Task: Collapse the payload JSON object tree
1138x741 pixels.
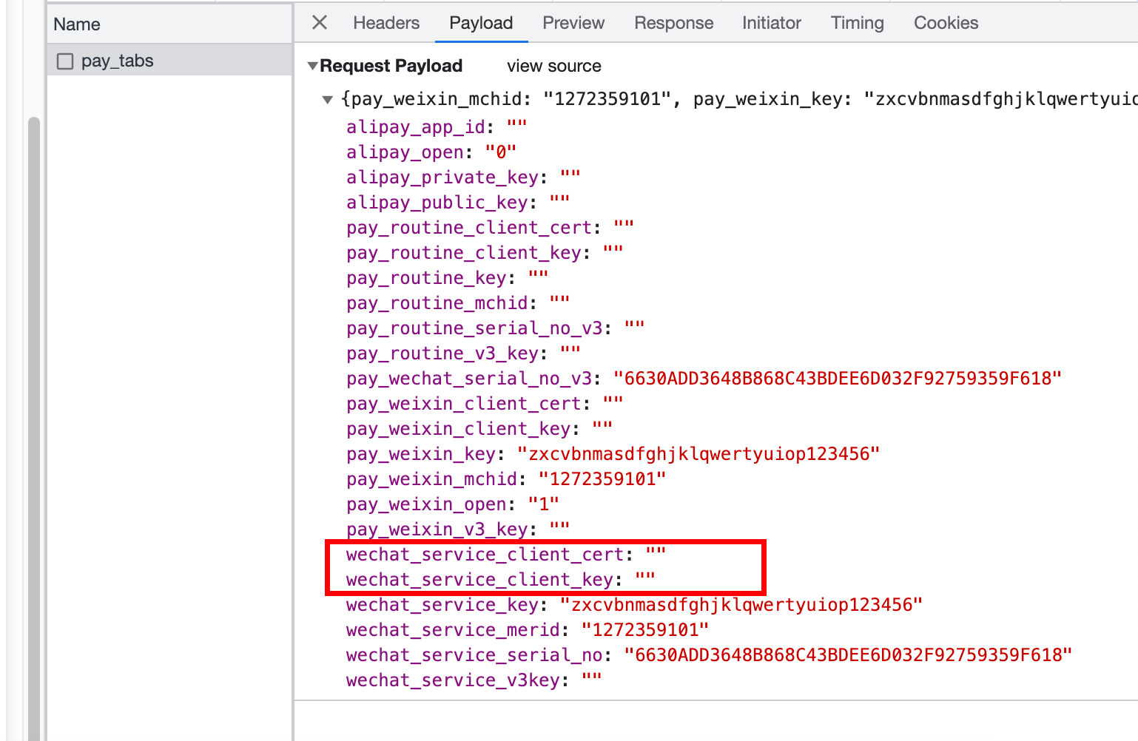Action: click(328, 99)
